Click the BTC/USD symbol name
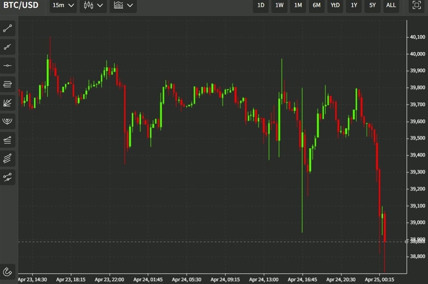428x284 pixels. (21, 5)
